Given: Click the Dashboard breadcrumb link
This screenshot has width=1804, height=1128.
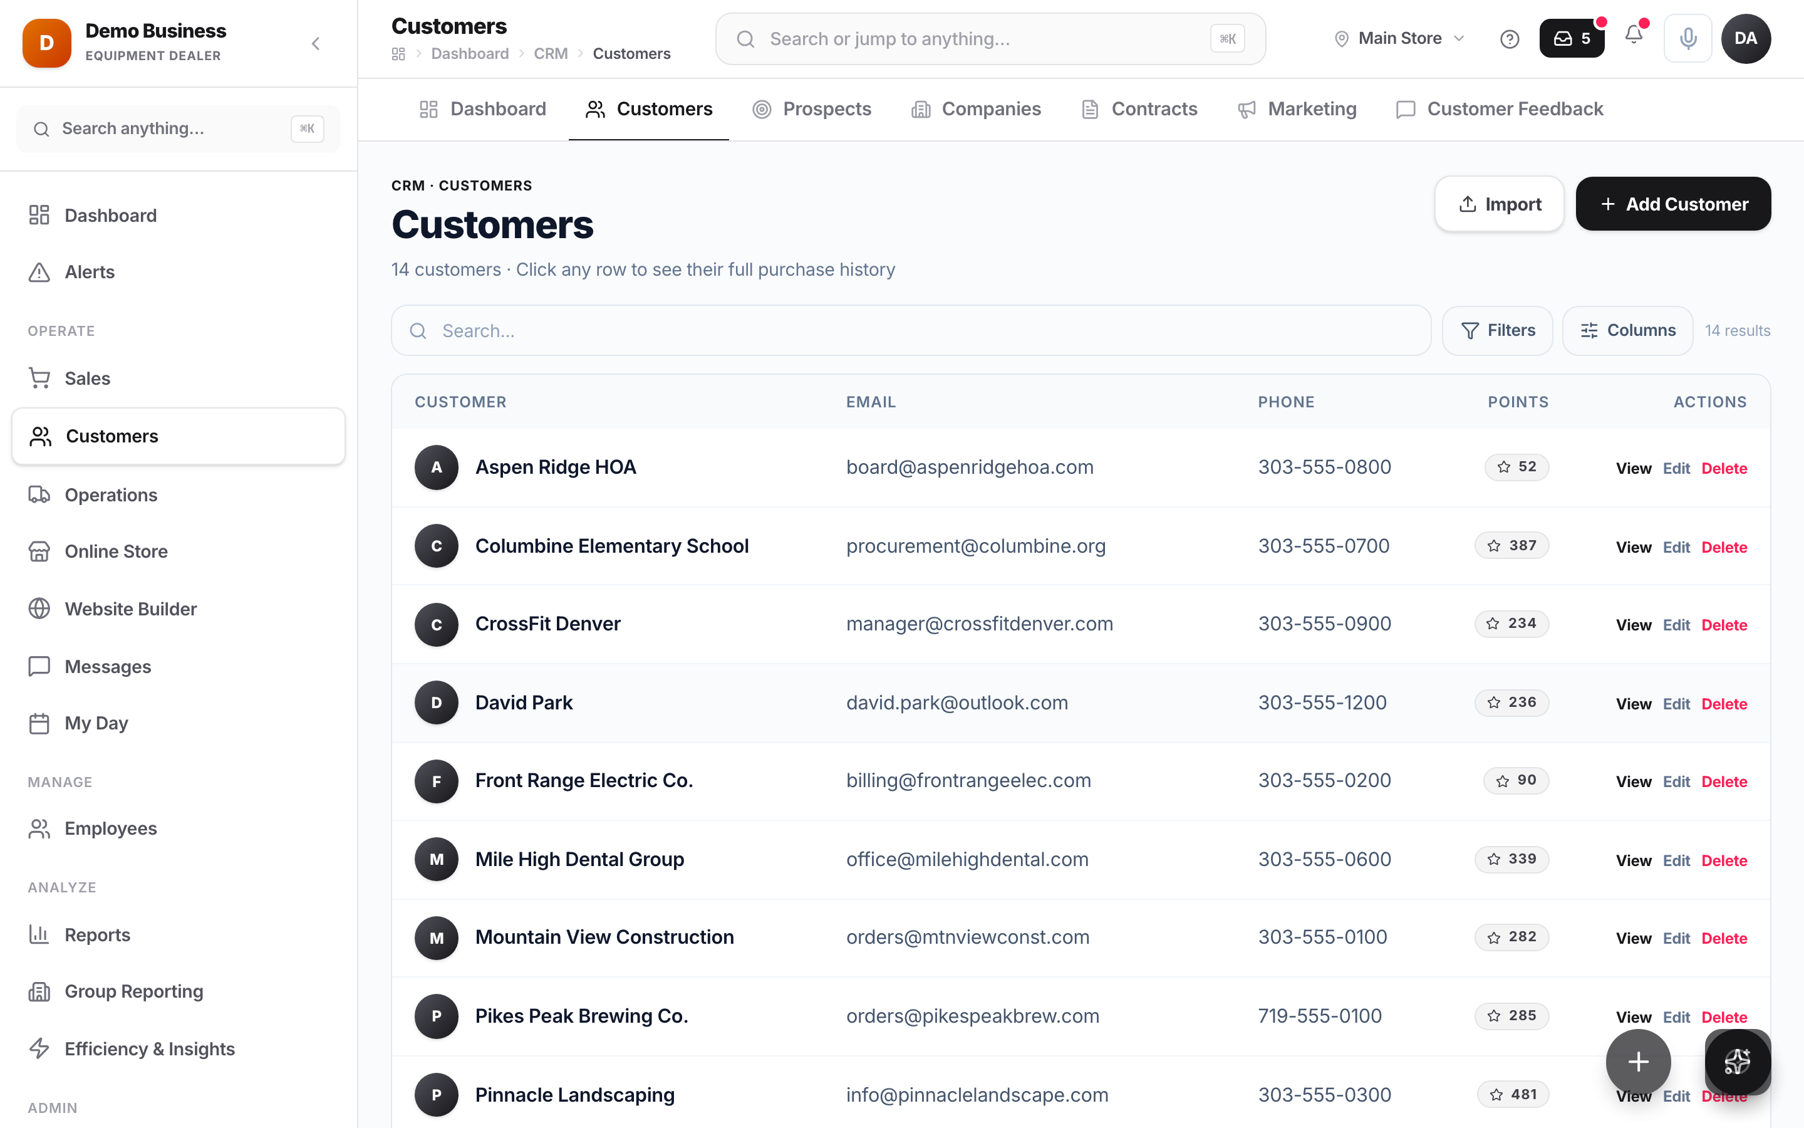Looking at the screenshot, I should click(x=470, y=54).
